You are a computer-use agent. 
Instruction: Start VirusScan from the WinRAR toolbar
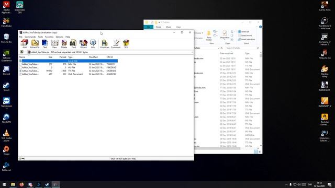[105, 44]
